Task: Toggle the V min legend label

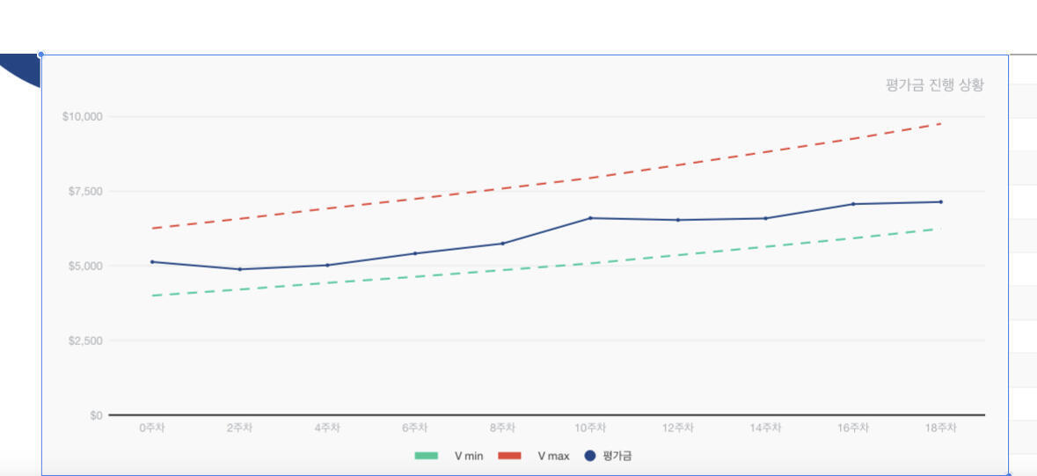Action: [x=468, y=456]
